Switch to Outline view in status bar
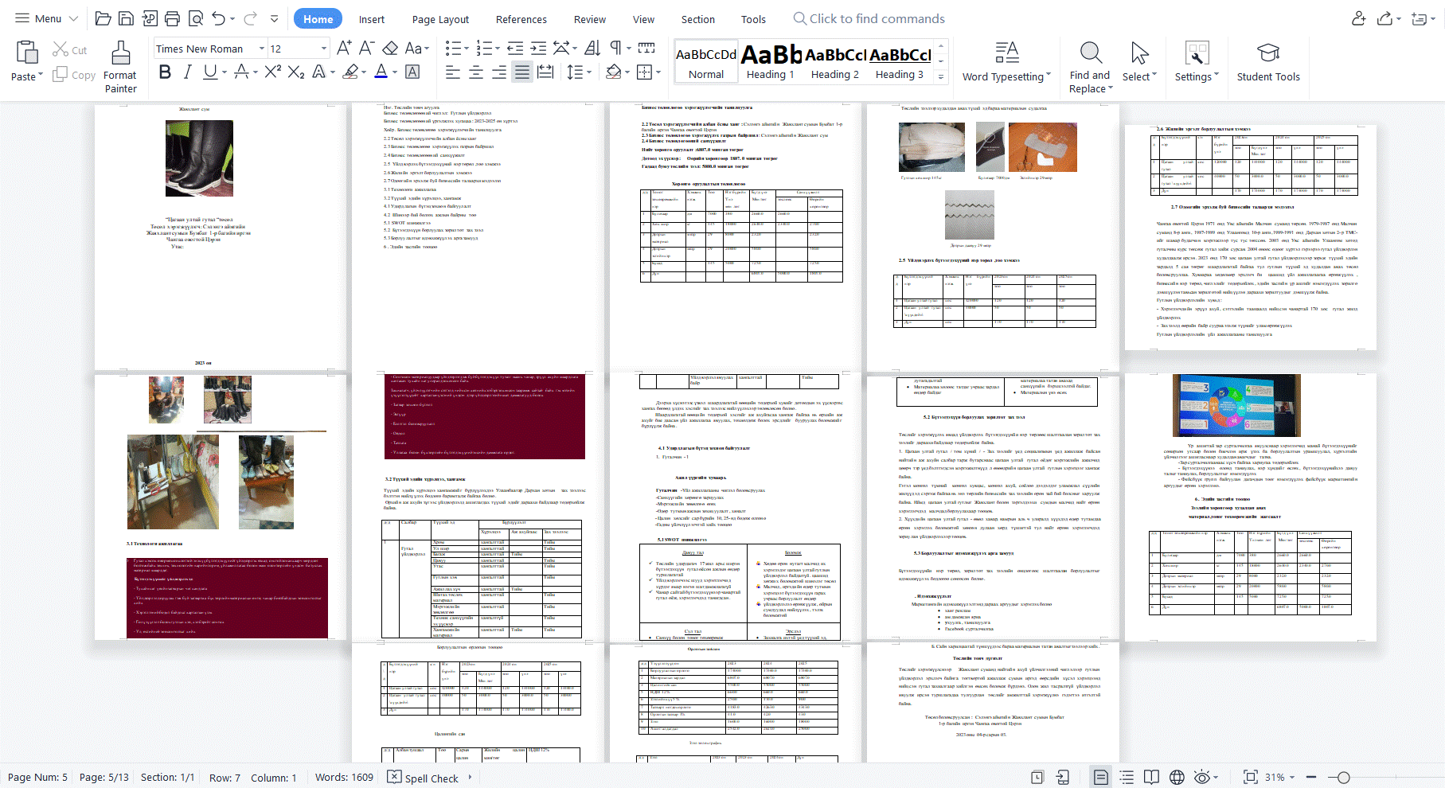The height and width of the screenshot is (788, 1445). click(1127, 777)
